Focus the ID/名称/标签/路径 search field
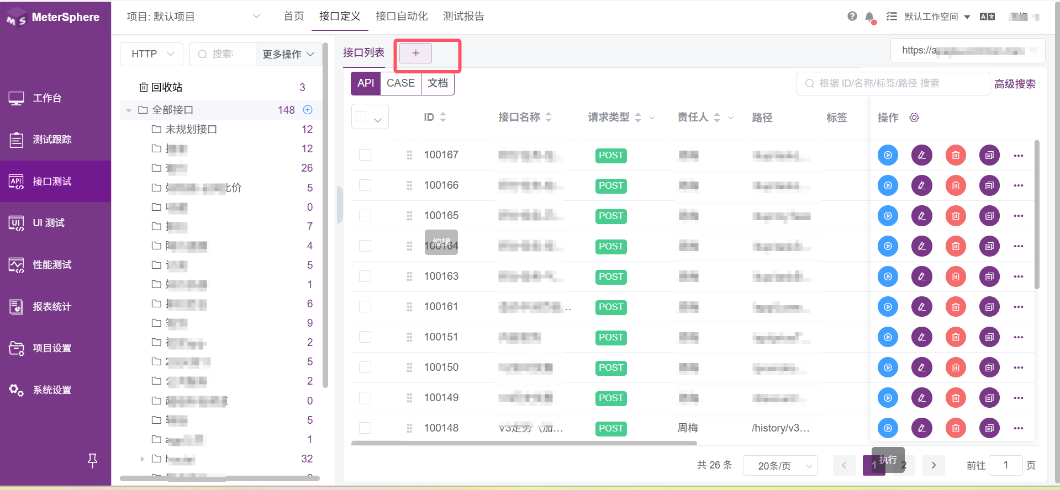1060x490 pixels. 893,83
